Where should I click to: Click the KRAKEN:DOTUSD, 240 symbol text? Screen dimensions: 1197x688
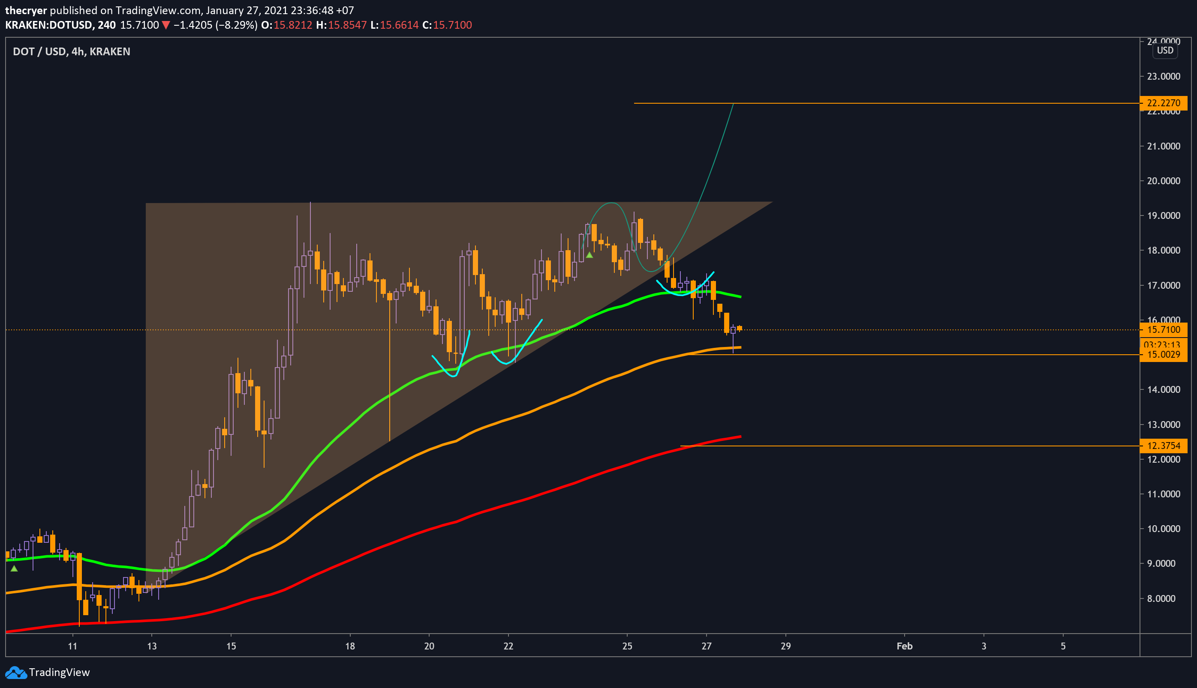pyautogui.click(x=60, y=25)
